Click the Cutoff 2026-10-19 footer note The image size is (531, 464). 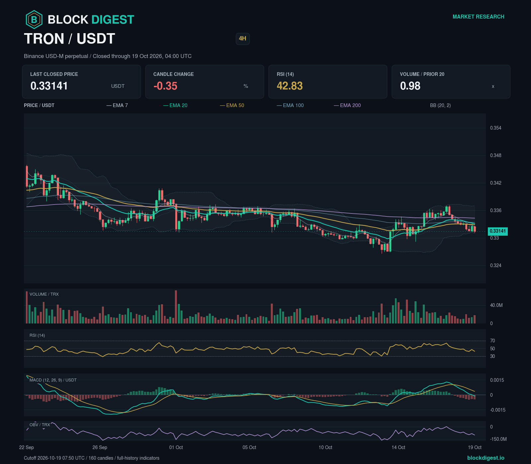click(92, 458)
